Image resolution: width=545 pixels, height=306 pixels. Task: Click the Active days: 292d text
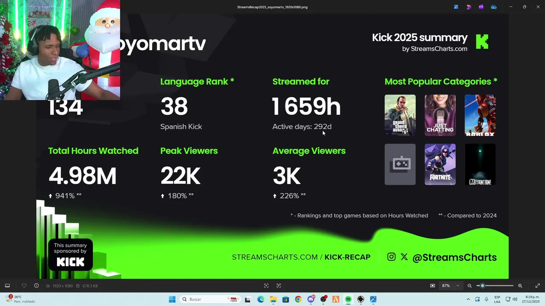(302, 127)
